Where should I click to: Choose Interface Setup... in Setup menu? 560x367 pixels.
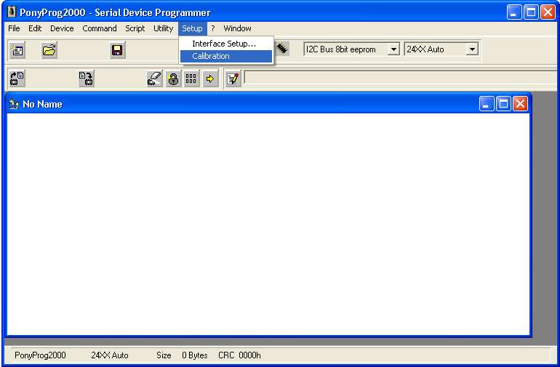tap(224, 44)
